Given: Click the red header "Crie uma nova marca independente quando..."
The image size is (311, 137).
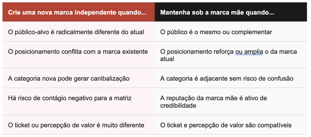Looking at the screenshot, I should coord(77,13).
